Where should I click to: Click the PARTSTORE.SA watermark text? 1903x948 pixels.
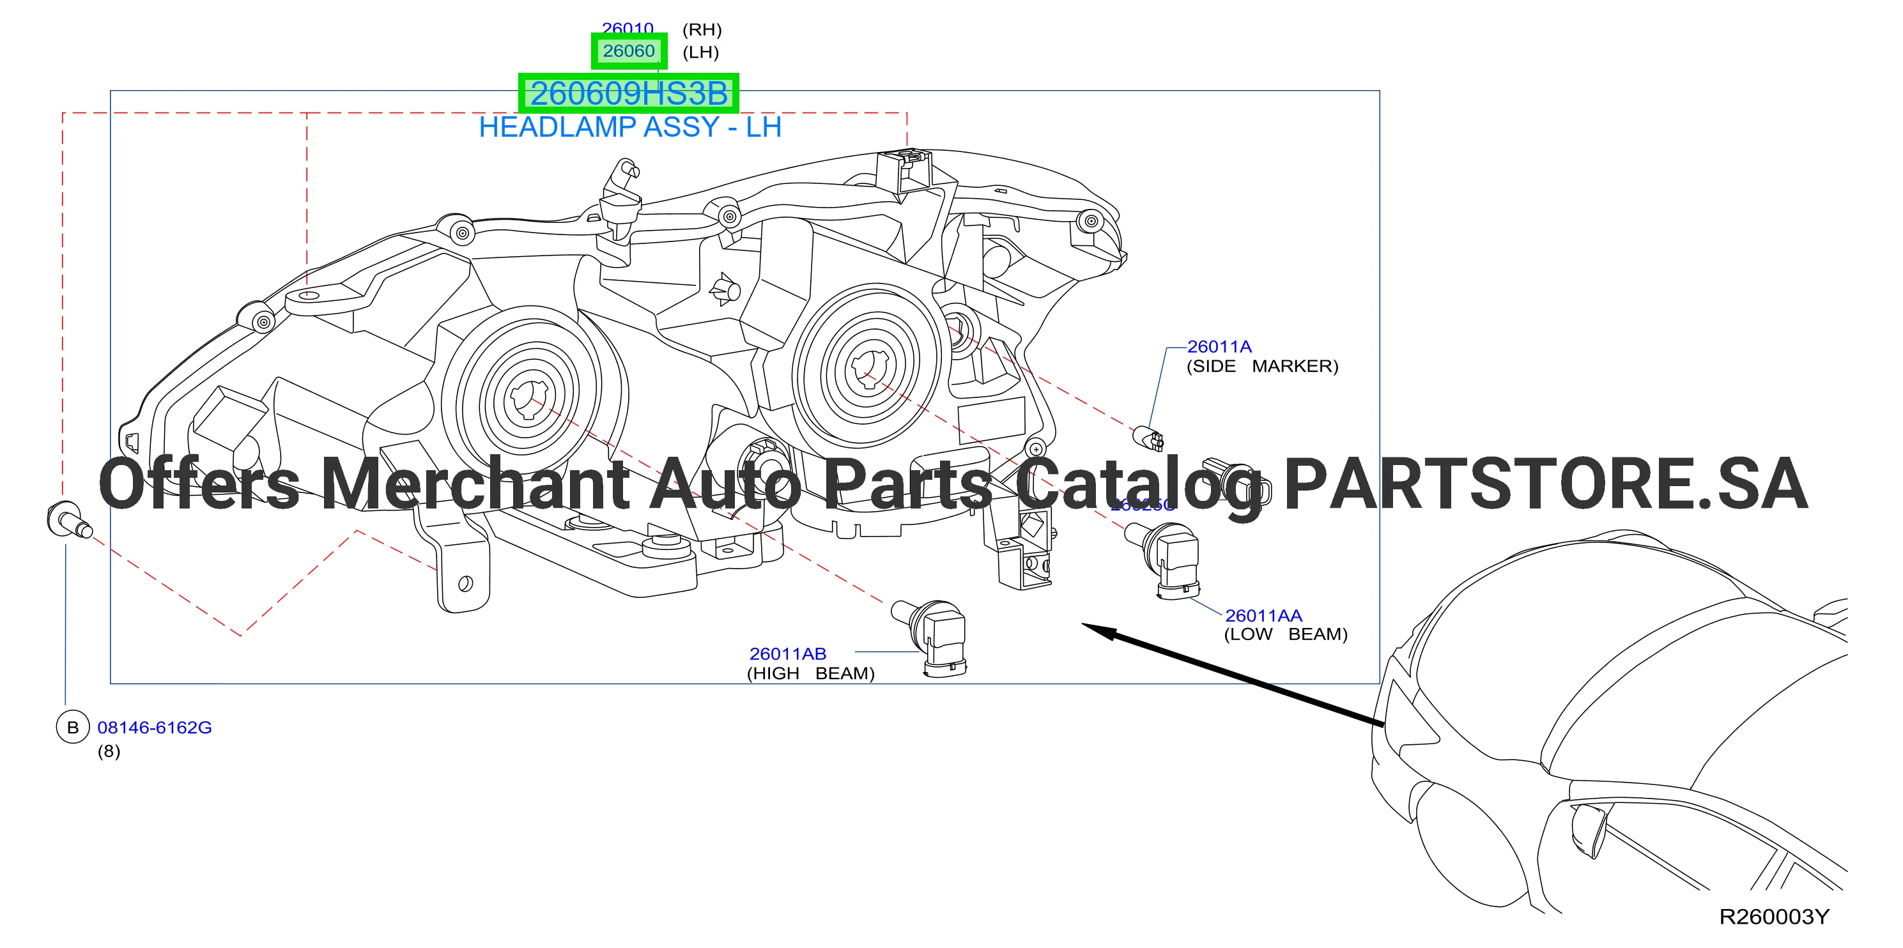coord(1546,484)
